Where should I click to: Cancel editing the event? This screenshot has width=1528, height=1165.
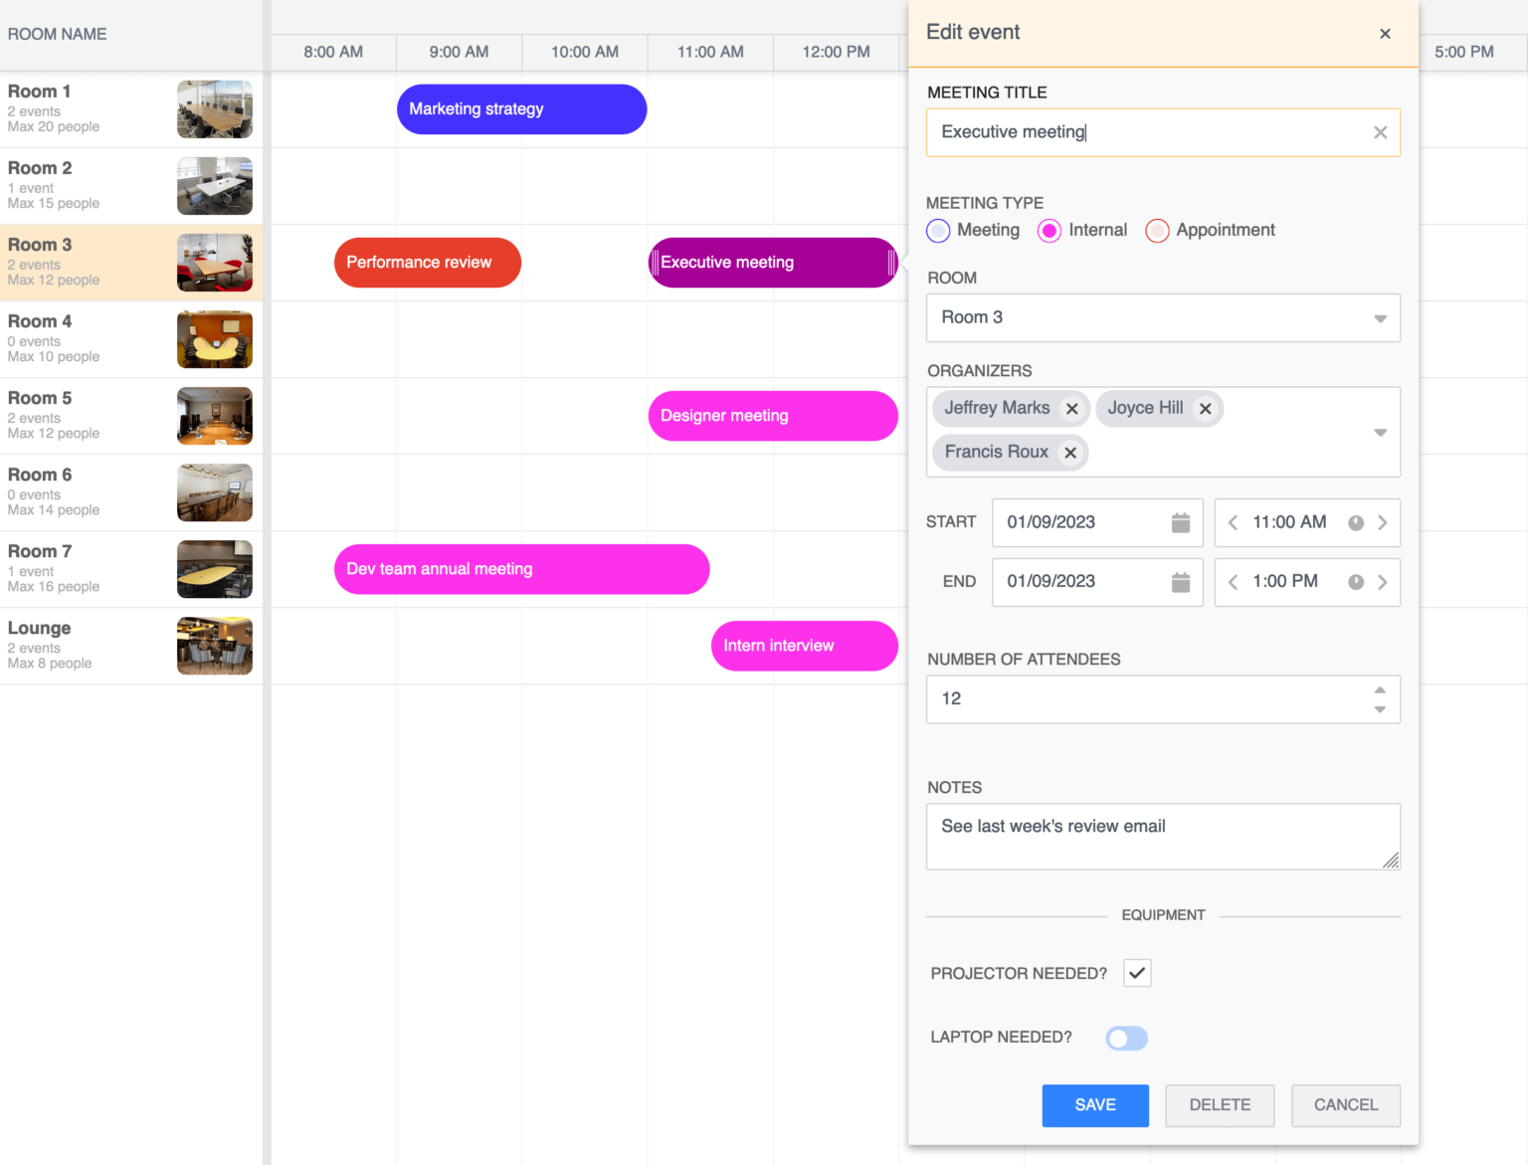coord(1346,1105)
